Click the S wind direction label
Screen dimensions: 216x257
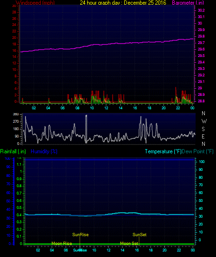pos(203,129)
